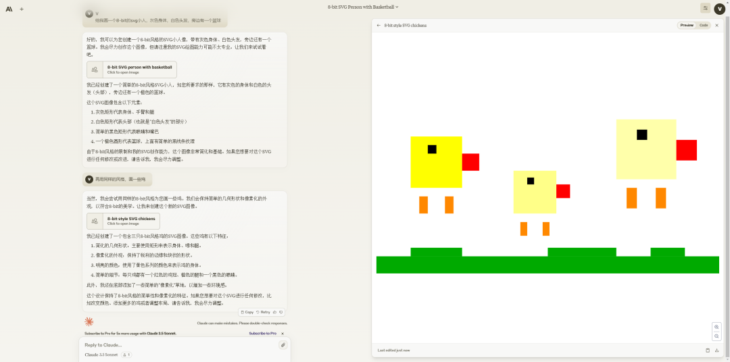This screenshot has width=730, height=362.
Task: Switch artifact view to Preview
Action: (687, 25)
